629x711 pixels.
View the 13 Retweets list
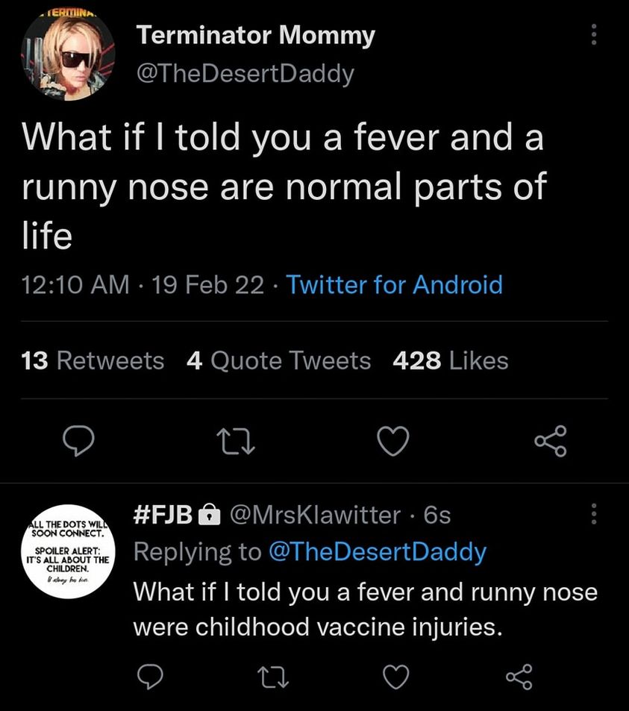[93, 361]
